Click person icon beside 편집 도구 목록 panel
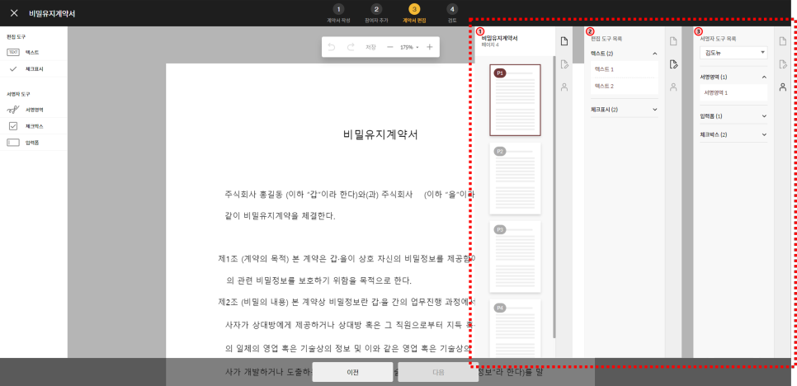This screenshot has width=797, height=386. coord(673,87)
